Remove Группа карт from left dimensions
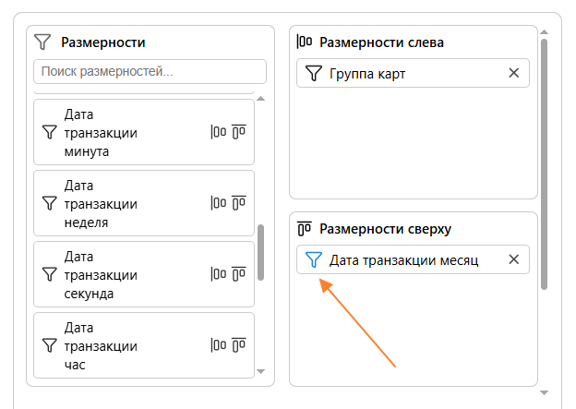 [514, 73]
